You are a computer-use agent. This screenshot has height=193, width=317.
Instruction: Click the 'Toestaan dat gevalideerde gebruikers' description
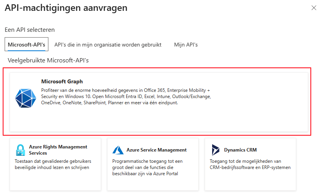53,164
